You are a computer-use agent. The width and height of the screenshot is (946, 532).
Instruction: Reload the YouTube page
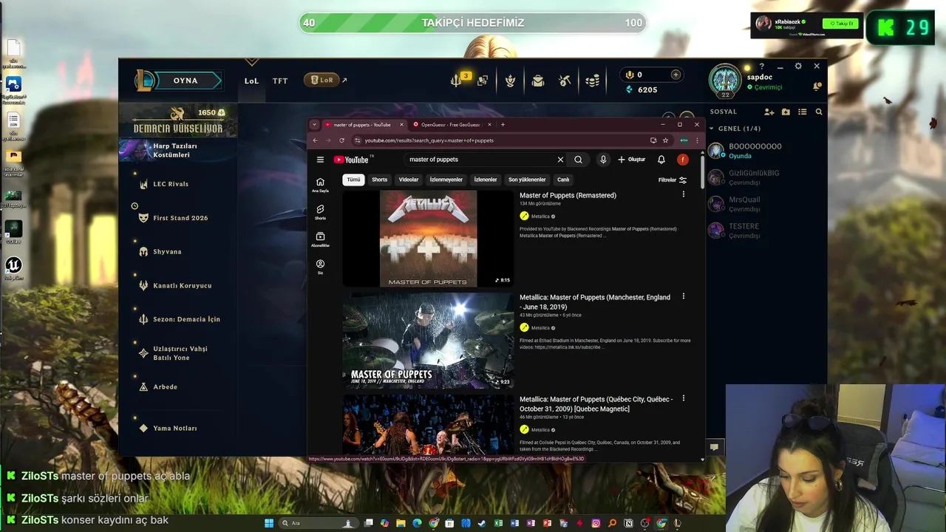(x=341, y=140)
